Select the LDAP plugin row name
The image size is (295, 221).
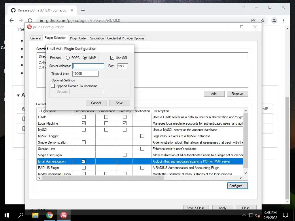(42, 117)
